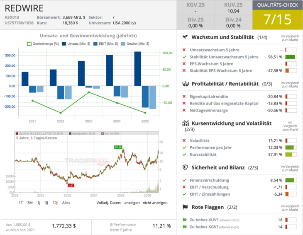This screenshot has height=235, width=303.
Task: Click the red X beside Volatilität
Action: coord(184,141)
